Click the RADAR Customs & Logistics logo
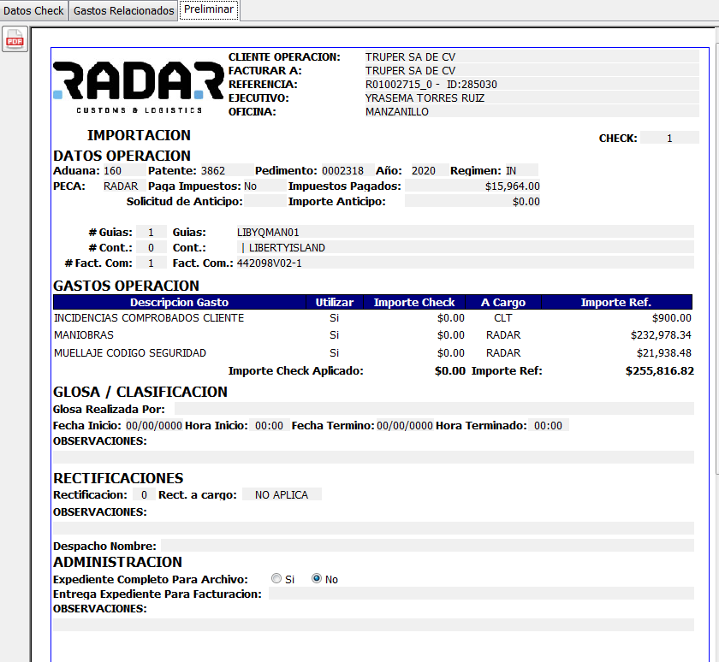 [x=138, y=87]
